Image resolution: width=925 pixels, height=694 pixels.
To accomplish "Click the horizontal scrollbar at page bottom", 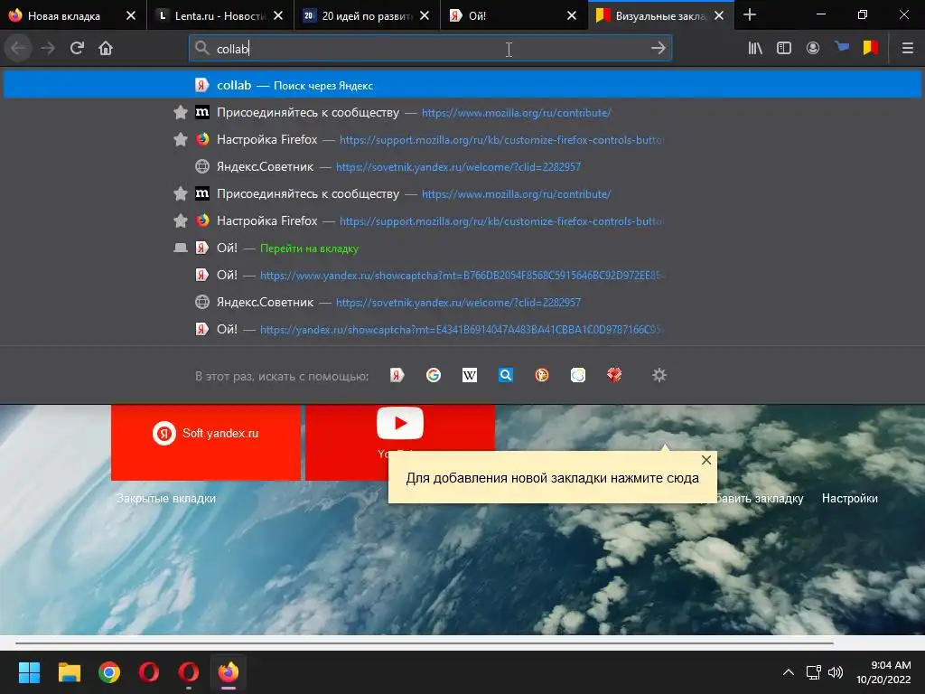I will 425,642.
